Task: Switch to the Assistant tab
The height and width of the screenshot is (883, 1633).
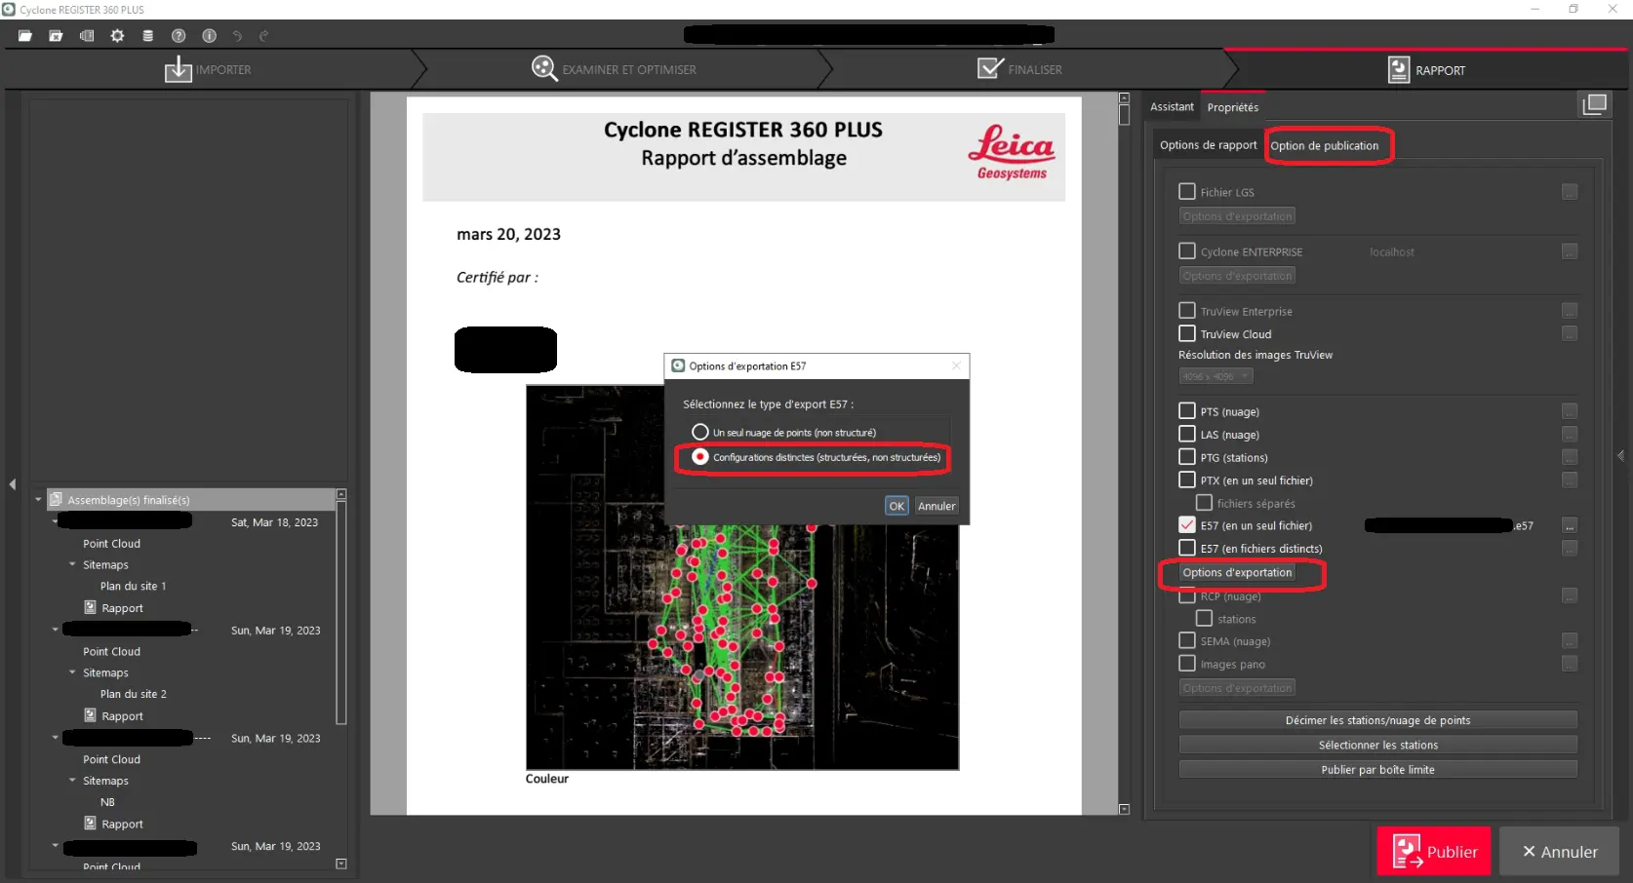Action: [x=1172, y=107]
